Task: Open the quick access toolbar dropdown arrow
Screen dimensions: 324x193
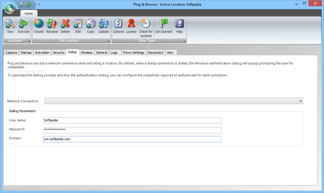Action: 39,4
